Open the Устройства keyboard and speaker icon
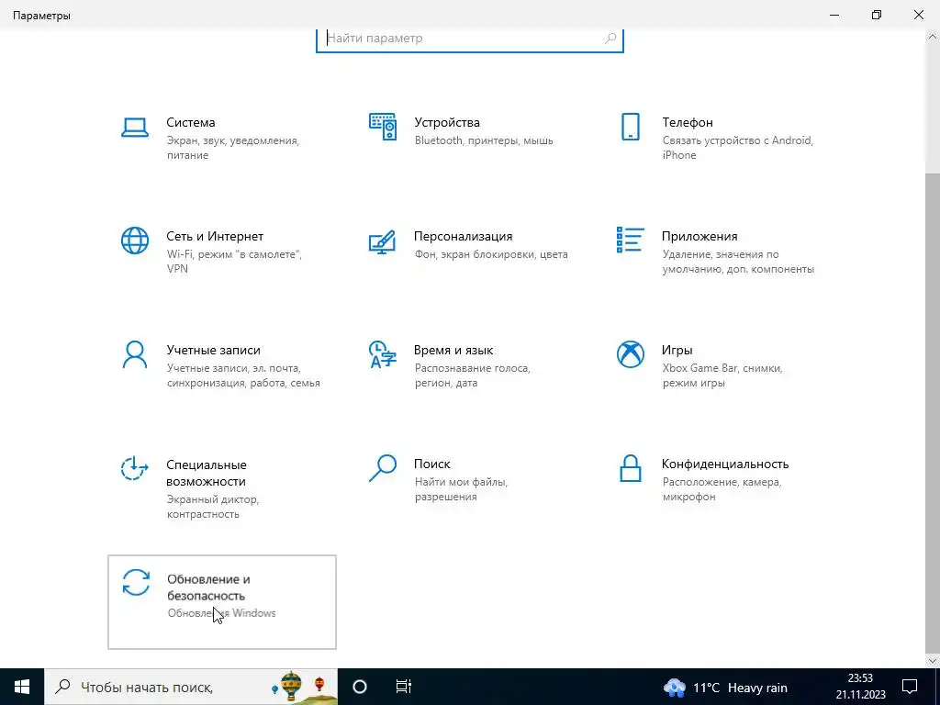This screenshot has height=705, width=940. (x=383, y=127)
